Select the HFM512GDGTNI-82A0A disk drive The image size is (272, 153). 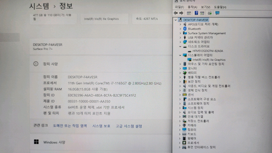click(208, 51)
